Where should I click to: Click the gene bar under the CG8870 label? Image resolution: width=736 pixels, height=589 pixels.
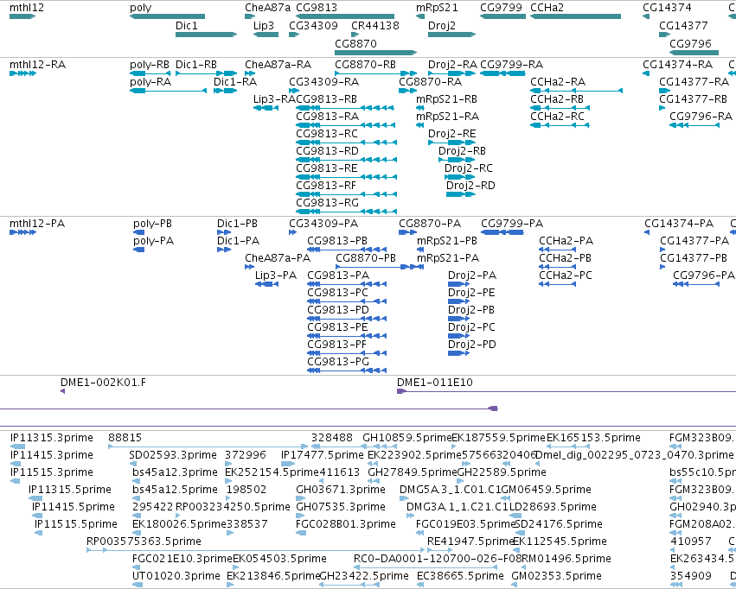click(x=375, y=53)
